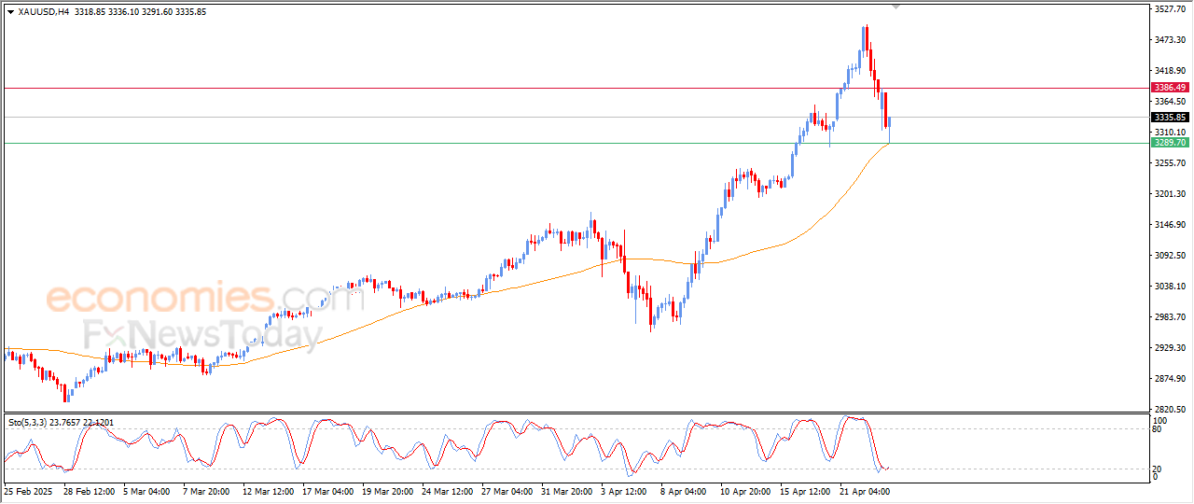Click the 25 Feb 2025 date label
This screenshot has height=504, width=1194.
coord(29,490)
